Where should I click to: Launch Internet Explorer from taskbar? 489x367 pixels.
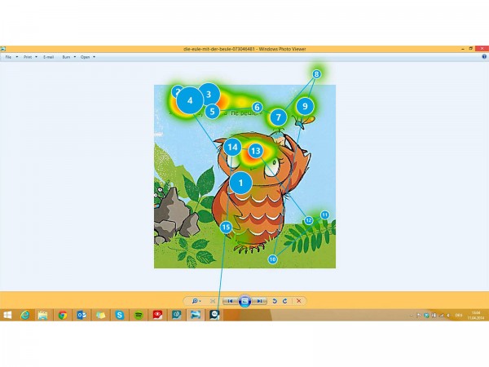(25, 315)
